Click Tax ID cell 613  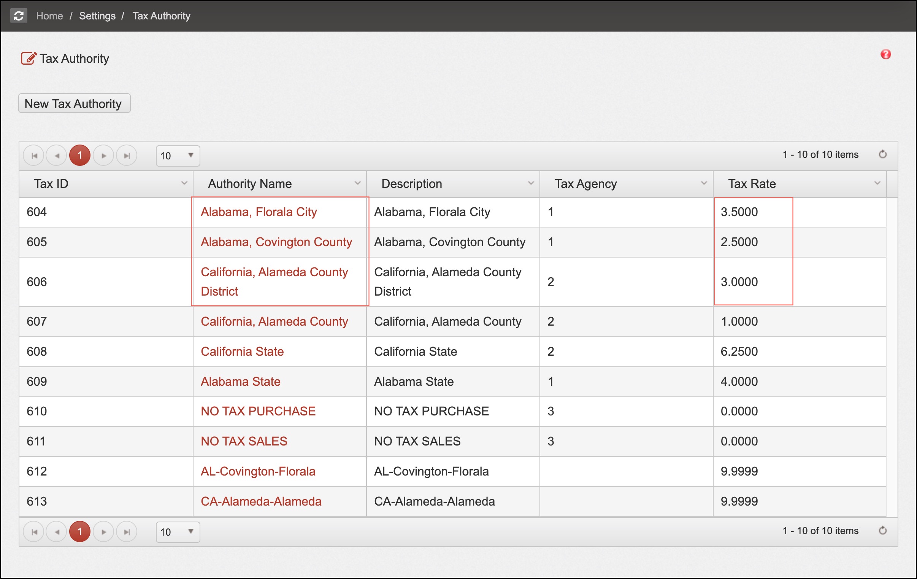click(x=106, y=502)
